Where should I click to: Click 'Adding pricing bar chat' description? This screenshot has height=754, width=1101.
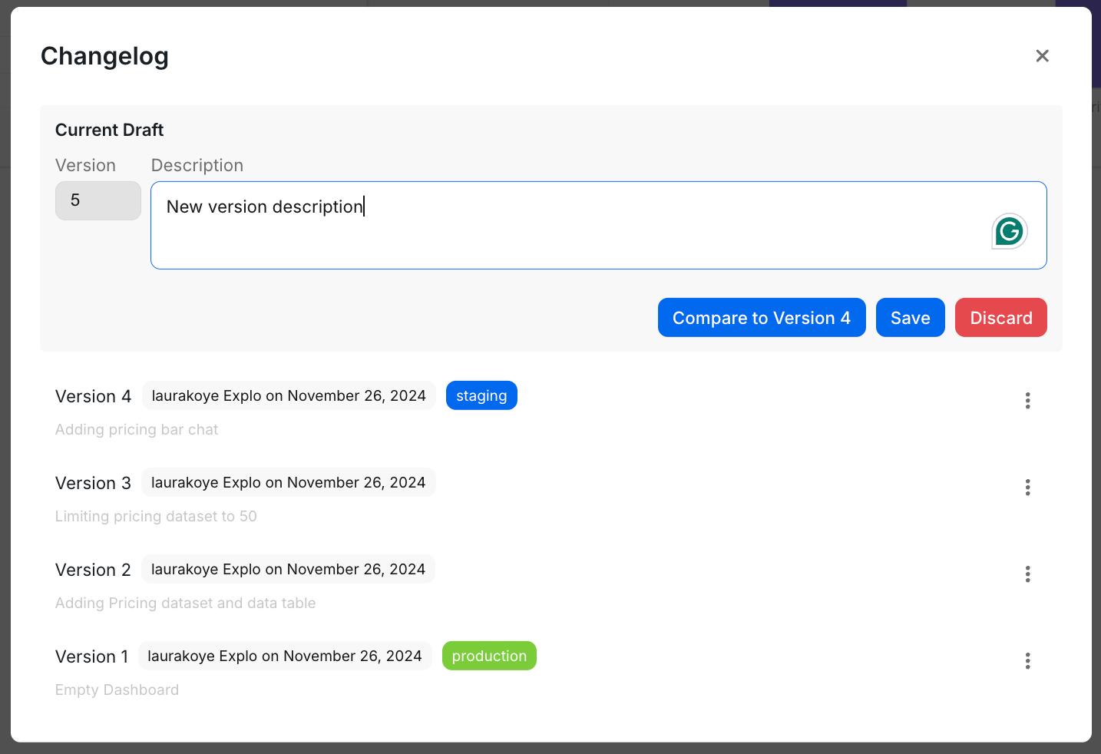tap(137, 430)
